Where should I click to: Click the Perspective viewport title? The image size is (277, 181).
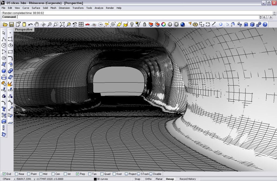(24, 29)
